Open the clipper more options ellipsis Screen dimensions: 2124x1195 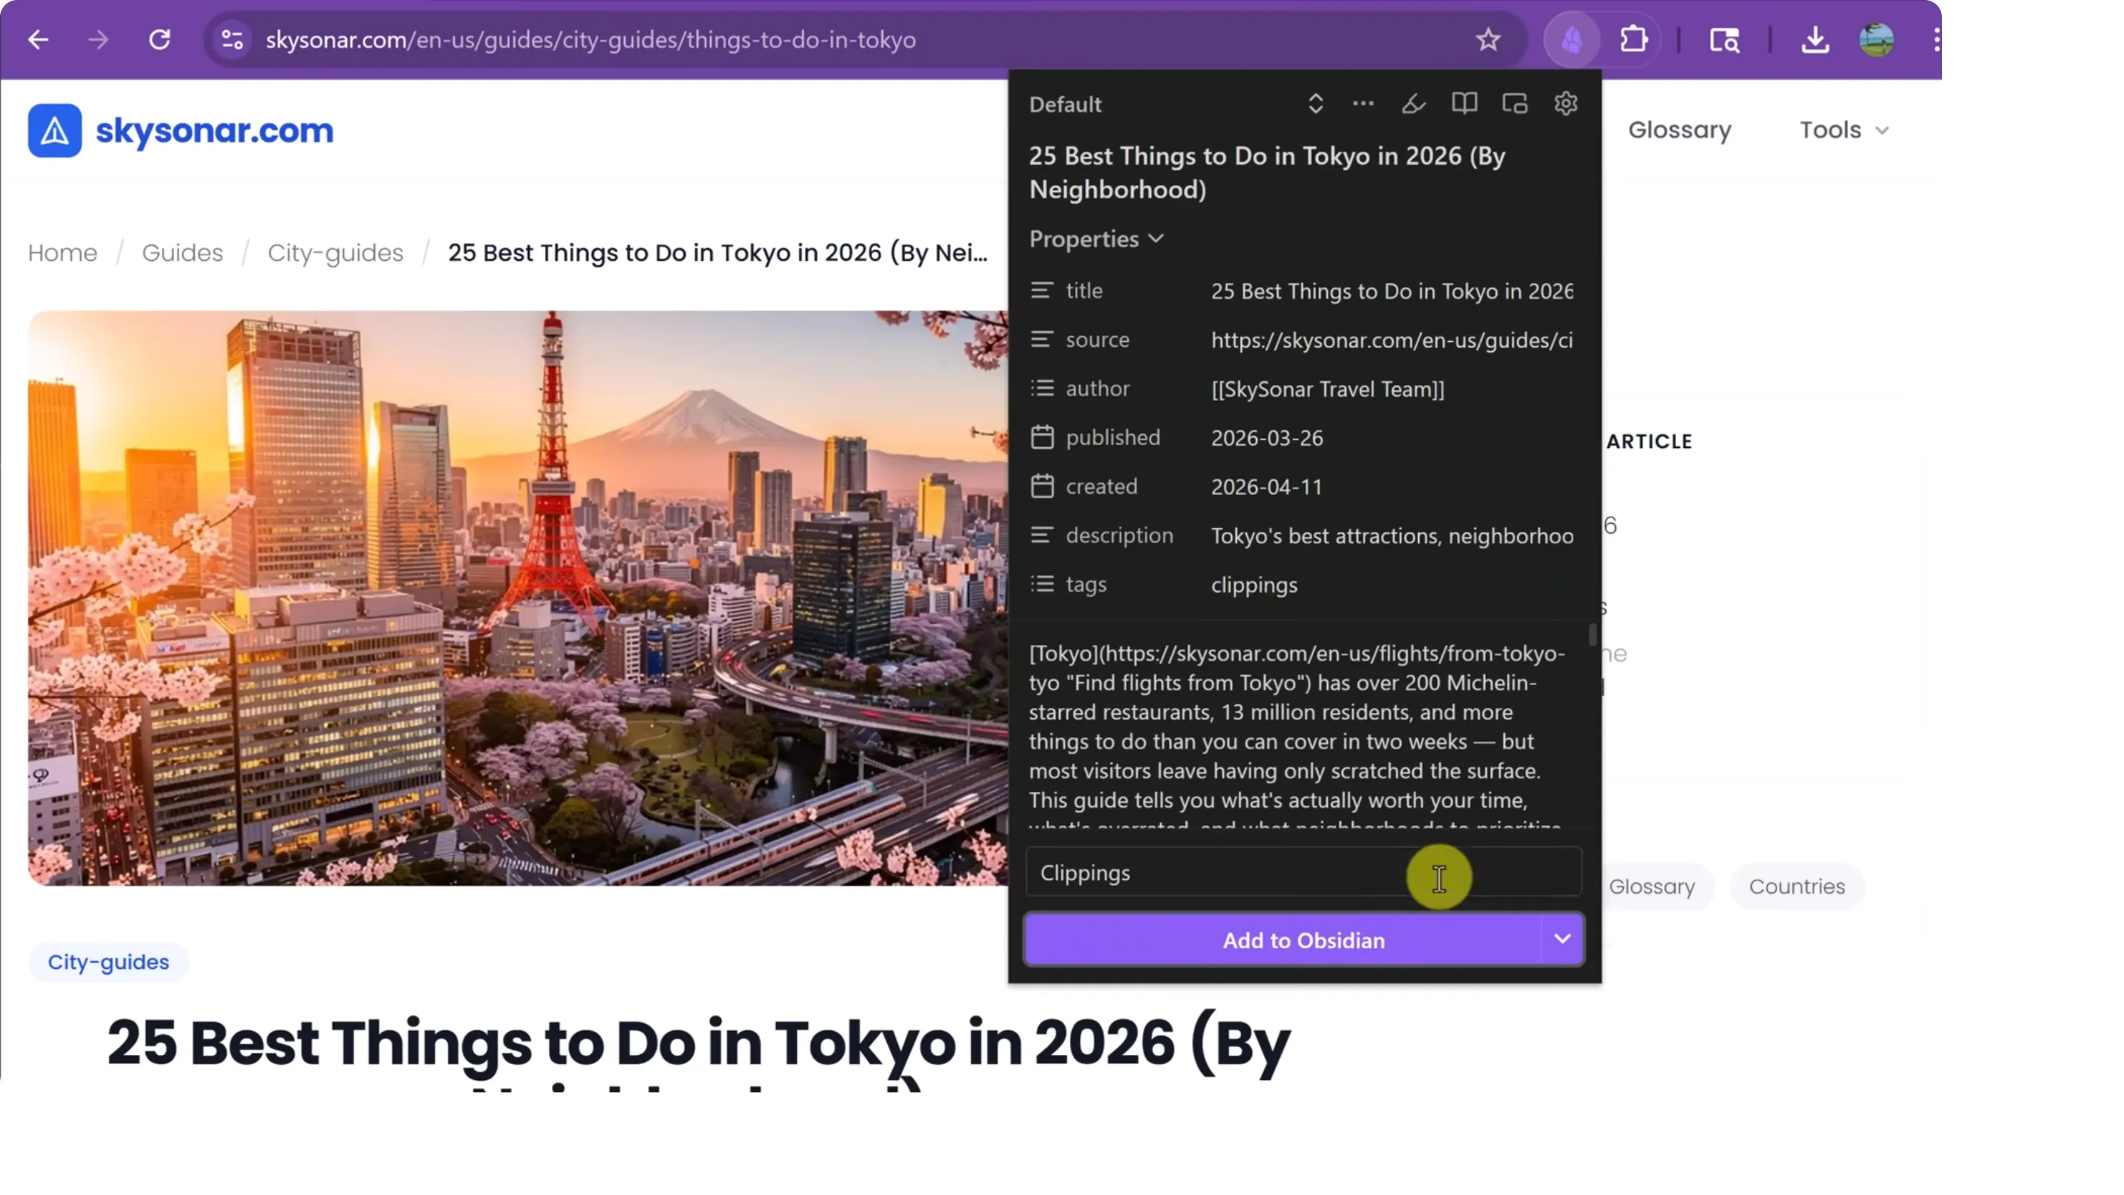[x=1363, y=104]
